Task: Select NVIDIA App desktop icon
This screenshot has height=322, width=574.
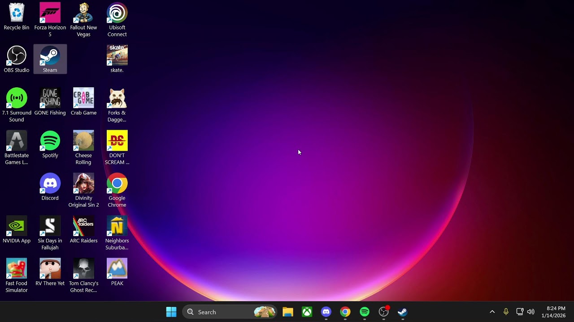Action: pyautogui.click(x=17, y=230)
